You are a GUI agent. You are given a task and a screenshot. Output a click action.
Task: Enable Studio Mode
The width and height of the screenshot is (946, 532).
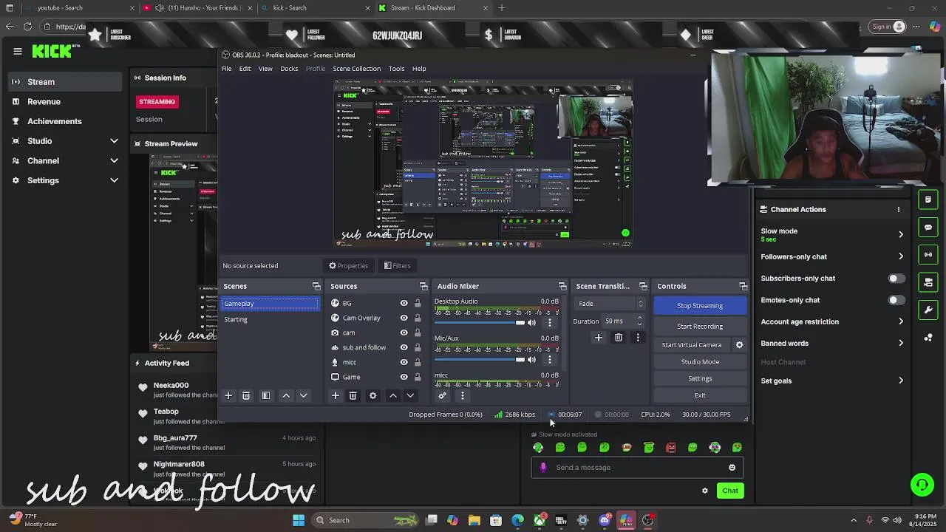(700, 362)
